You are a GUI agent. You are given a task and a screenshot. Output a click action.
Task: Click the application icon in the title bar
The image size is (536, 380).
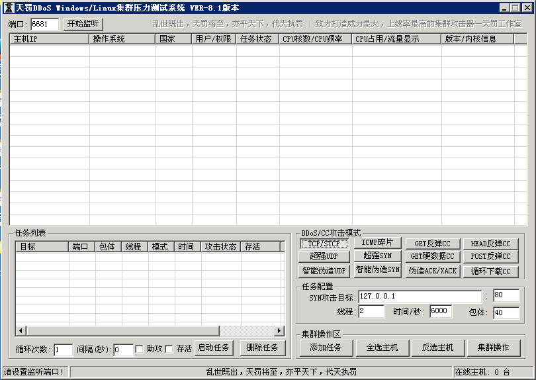tap(9, 8)
